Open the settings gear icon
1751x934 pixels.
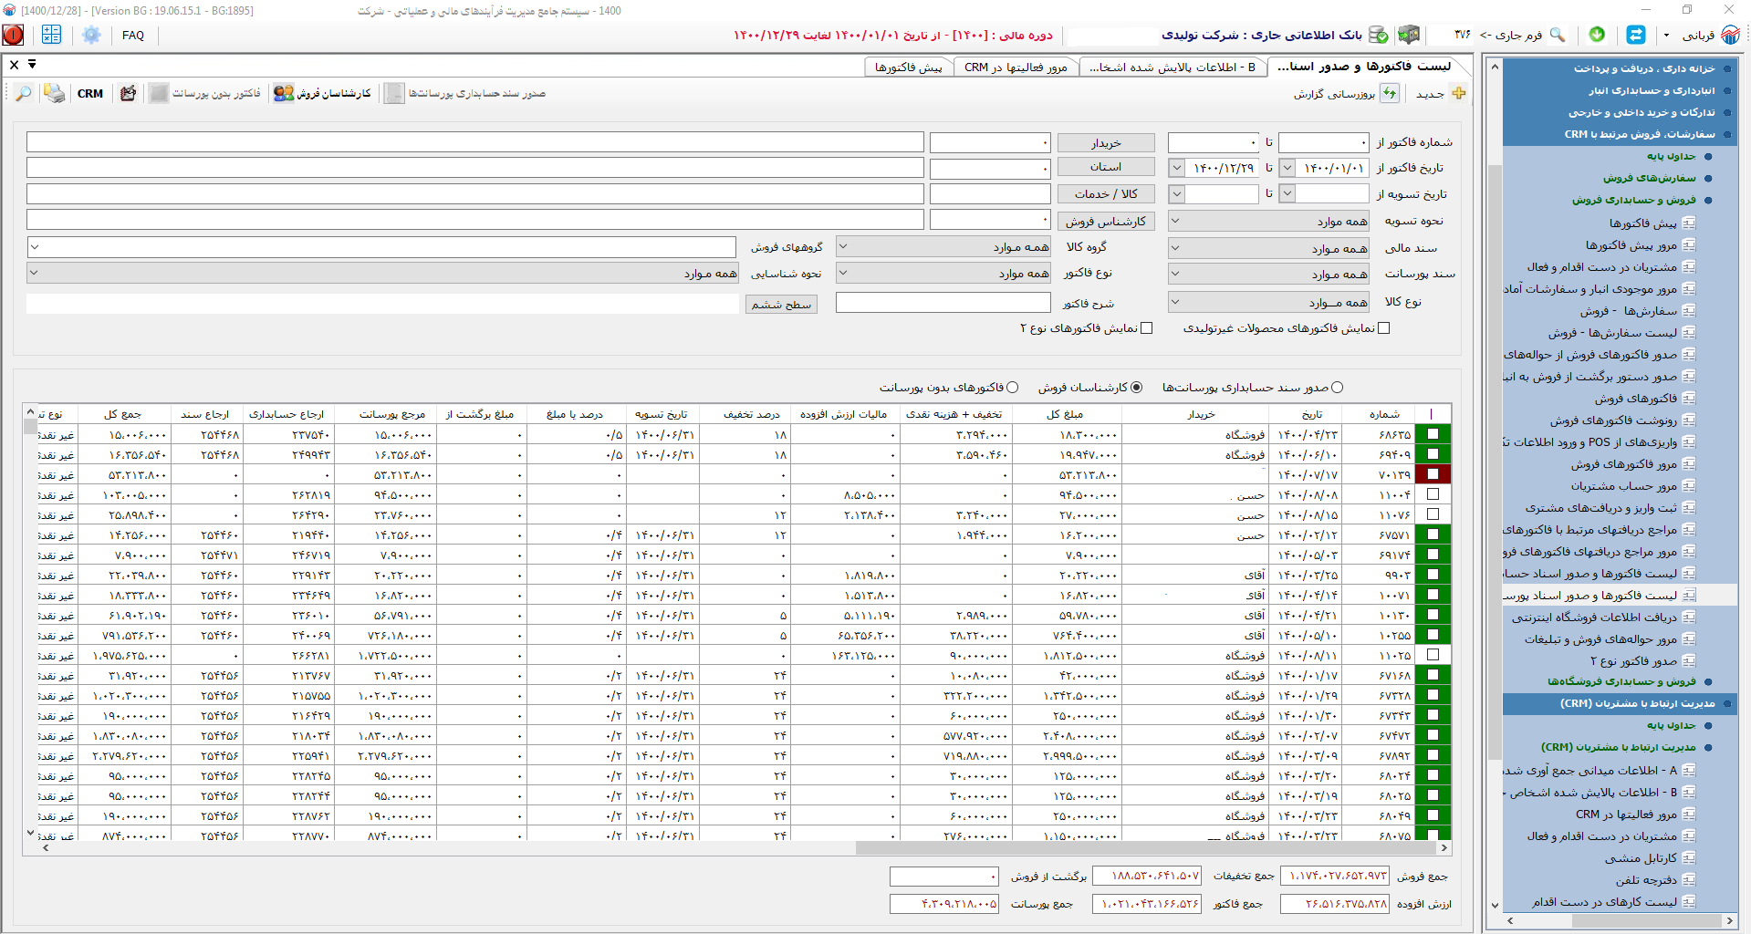[x=91, y=35]
